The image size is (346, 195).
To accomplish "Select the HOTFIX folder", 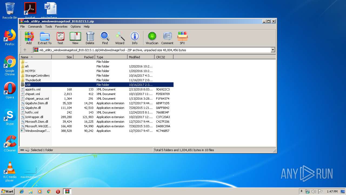I will pos(97,71).
